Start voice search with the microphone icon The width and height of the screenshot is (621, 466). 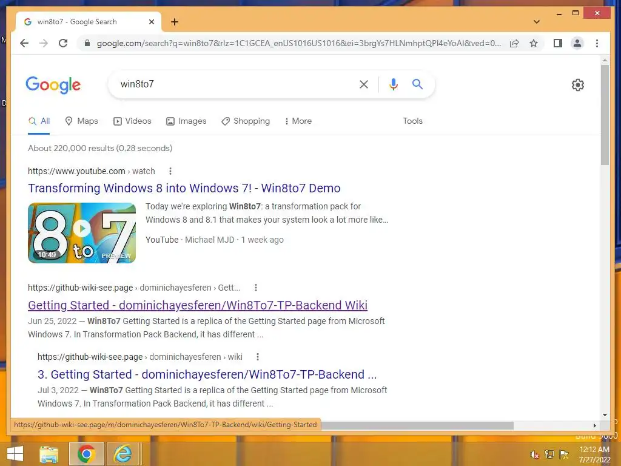[x=393, y=84]
